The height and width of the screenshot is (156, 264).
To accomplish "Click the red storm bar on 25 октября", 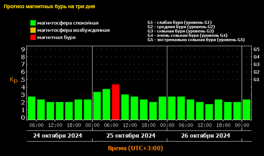I will 116,102.
